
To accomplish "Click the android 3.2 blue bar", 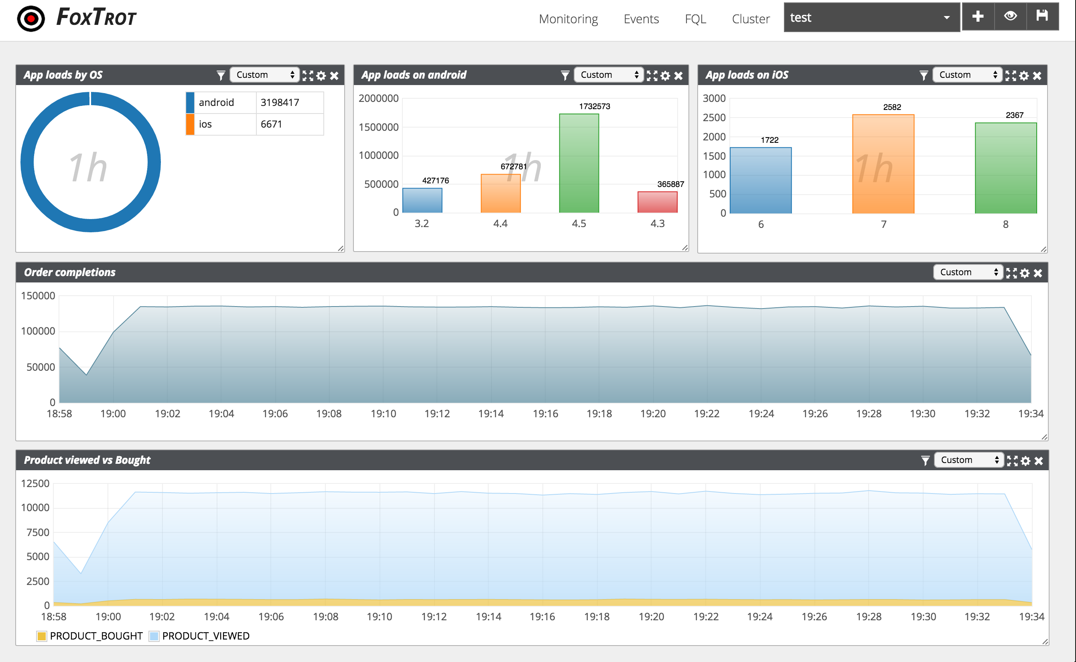I will [x=422, y=201].
